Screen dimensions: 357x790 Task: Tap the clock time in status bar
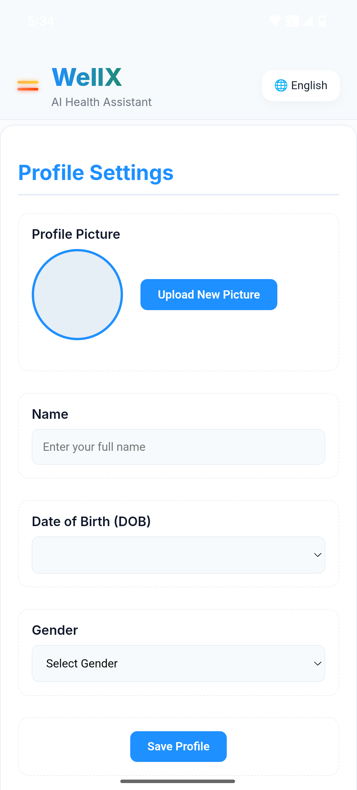tap(41, 21)
